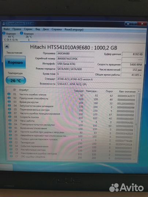Click status icon for 09 Часы работы
Image resolution: width=148 pixels, height=197 pixels.
pos(10,120)
